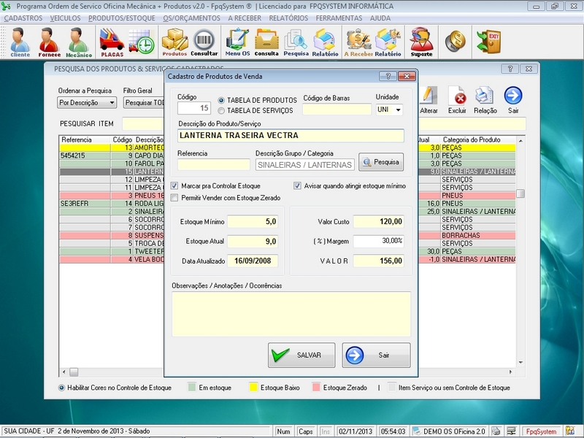The width and height of the screenshot is (584, 438).
Task: Select the TABELA DE SERVIÇOS radio button
Action: [x=221, y=111]
